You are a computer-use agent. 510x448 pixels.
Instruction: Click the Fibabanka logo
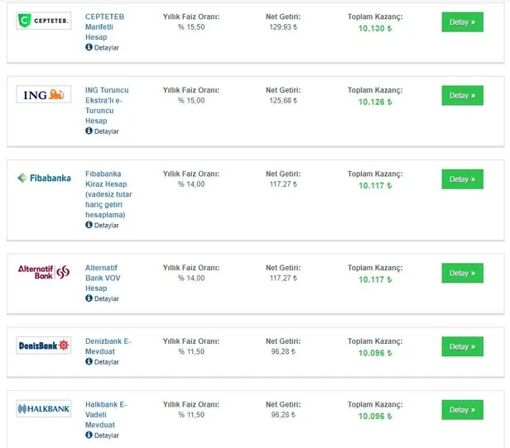(x=44, y=178)
